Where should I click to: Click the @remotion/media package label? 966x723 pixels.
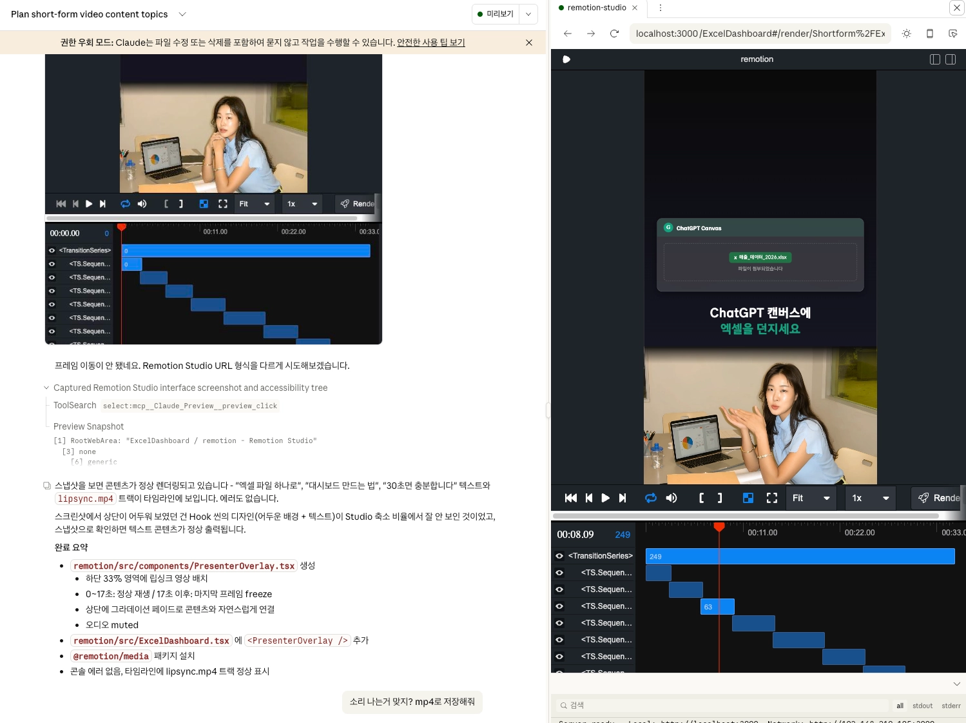pos(111,657)
